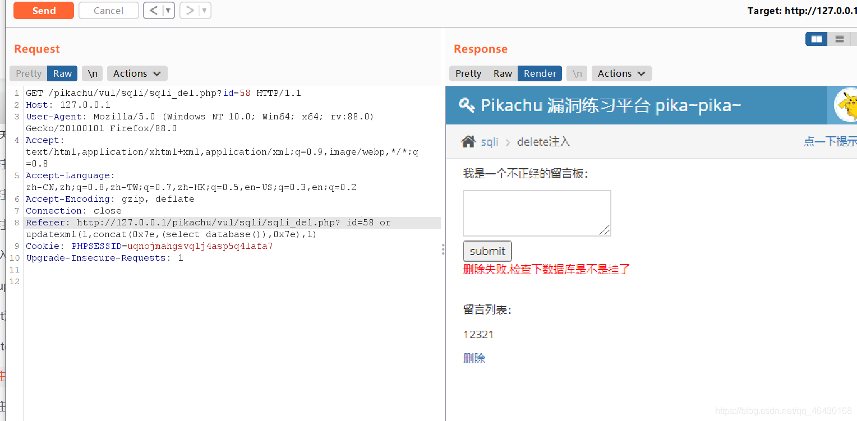857x421 pixels.
Task: Click the Cancel button
Action: click(108, 11)
